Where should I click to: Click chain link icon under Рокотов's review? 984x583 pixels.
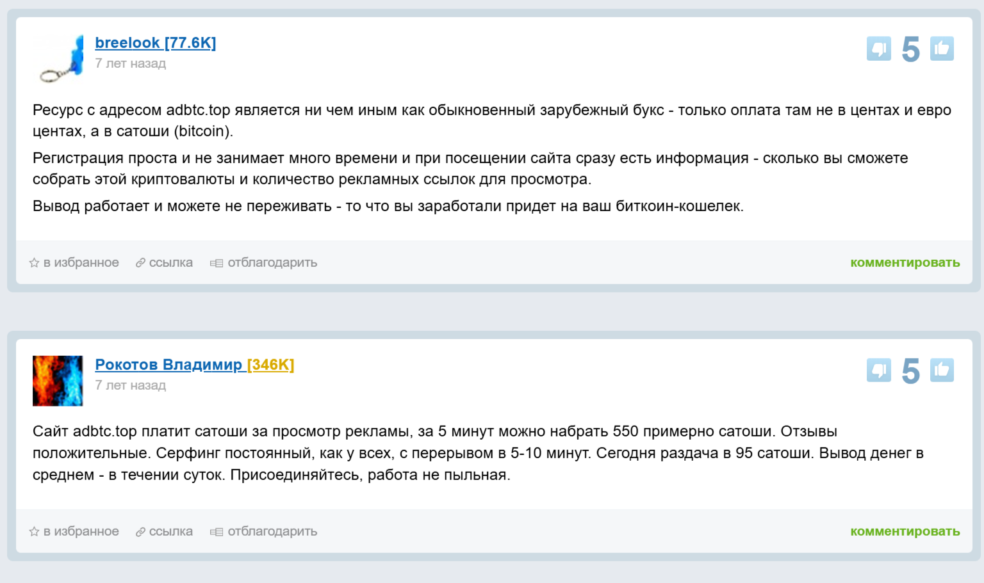pos(140,532)
